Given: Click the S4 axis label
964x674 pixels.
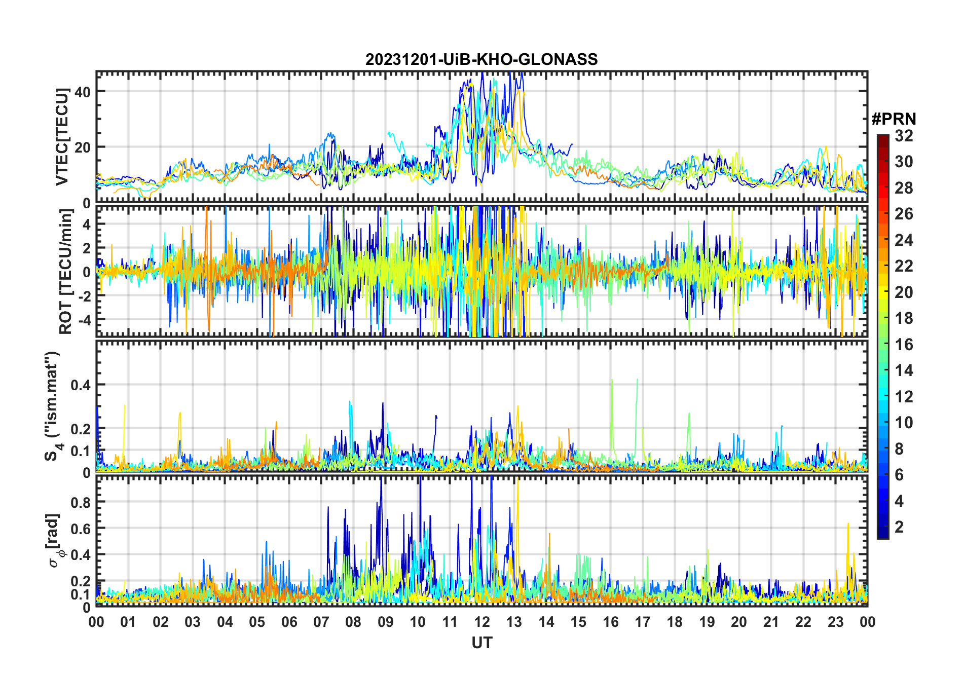Looking at the screenshot, I should point(52,406).
